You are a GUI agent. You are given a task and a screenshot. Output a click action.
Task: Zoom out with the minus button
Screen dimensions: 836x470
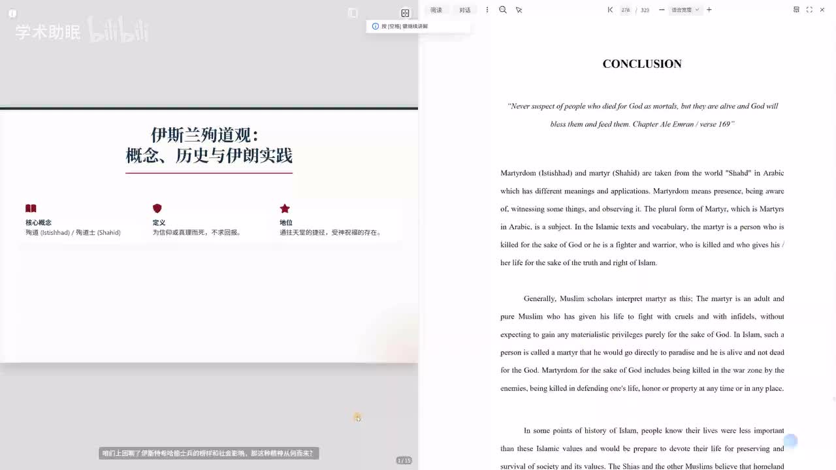point(662,10)
